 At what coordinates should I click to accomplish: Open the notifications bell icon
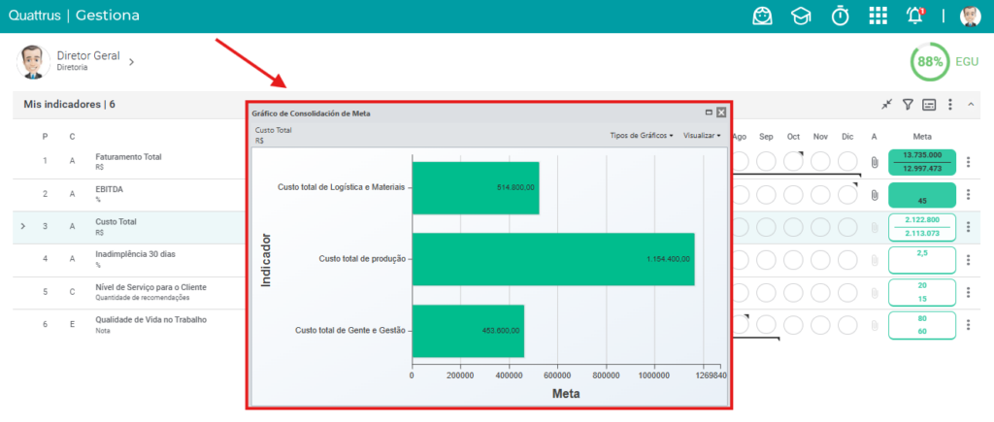[x=914, y=16]
